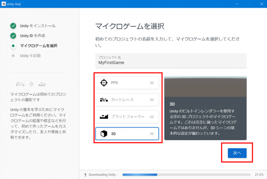Click green checkmark beside Unity ID を作成
This screenshot has width=267, height=179.
13,35
